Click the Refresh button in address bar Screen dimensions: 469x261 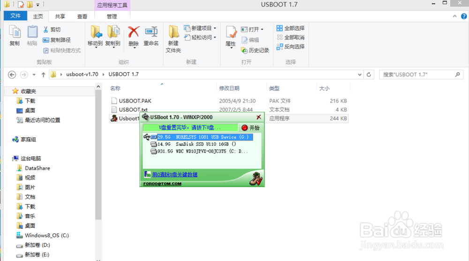click(x=369, y=75)
